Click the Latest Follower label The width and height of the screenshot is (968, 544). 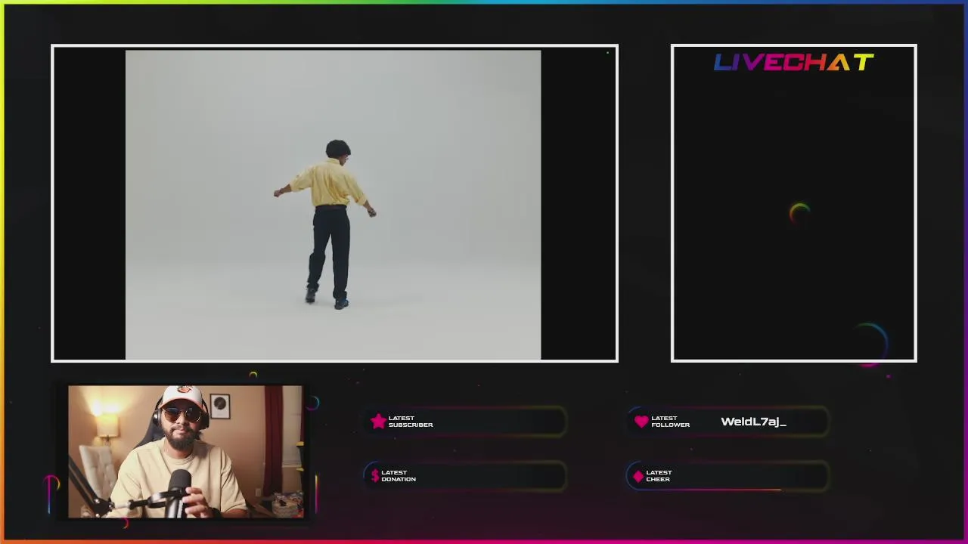pyautogui.click(x=670, y=422)
